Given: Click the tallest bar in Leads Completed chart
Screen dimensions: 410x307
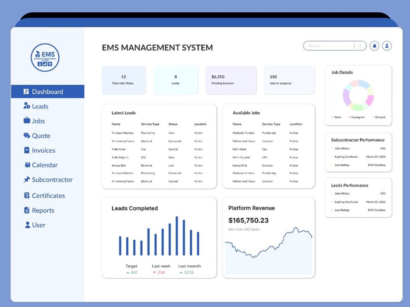Looking at the screenshot, I should click(177, 236).
